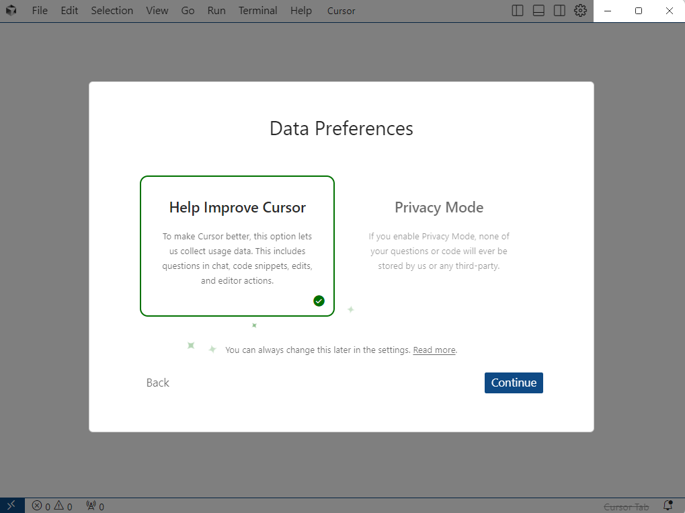Toggle the primary side bar layout icon
Viewport: 685px width, 513px height.
click(x=517, y=11)
